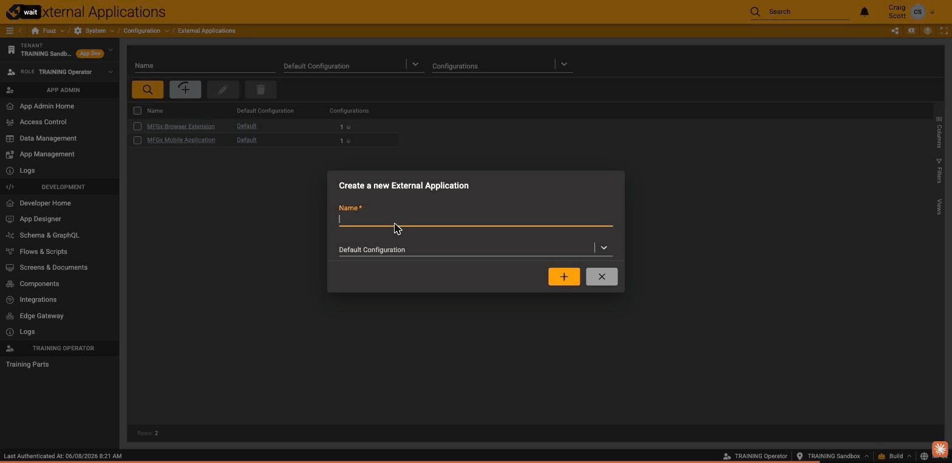
Task: Click the help question mark icon
Action: (x=928, y=30)
